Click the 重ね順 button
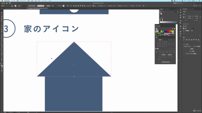 (192, 49)
